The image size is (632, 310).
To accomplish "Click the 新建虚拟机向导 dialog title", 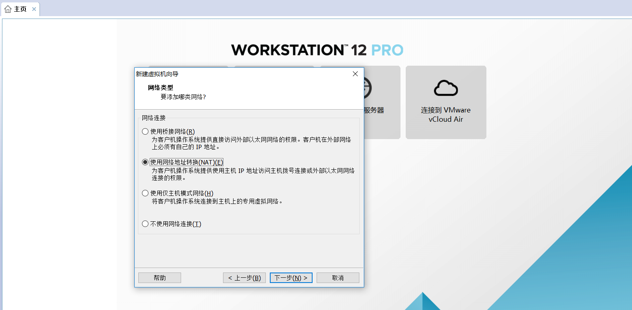I will pyautogui.click(x=157, y=74).
